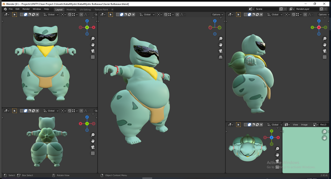Viewport: 331px width, 179px height.
Task: Select the tweak tool in bottom-left viewport header
Action: 14,111
